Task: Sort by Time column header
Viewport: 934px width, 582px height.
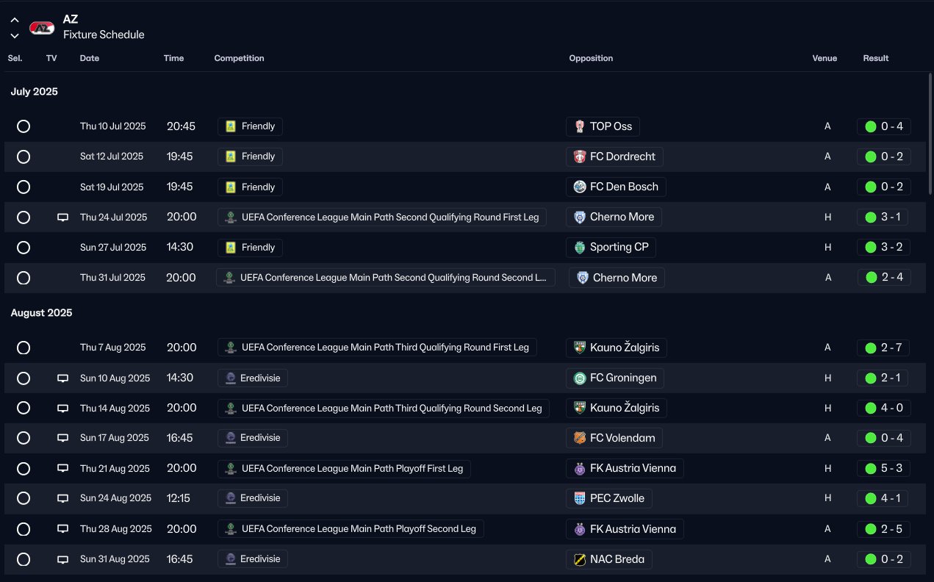Action: tap(173, 58)
